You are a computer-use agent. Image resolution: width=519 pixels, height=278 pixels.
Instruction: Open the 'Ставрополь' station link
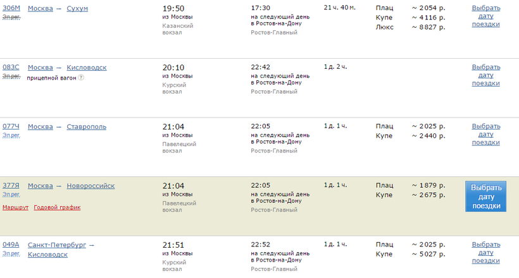[x=86, y=126]
